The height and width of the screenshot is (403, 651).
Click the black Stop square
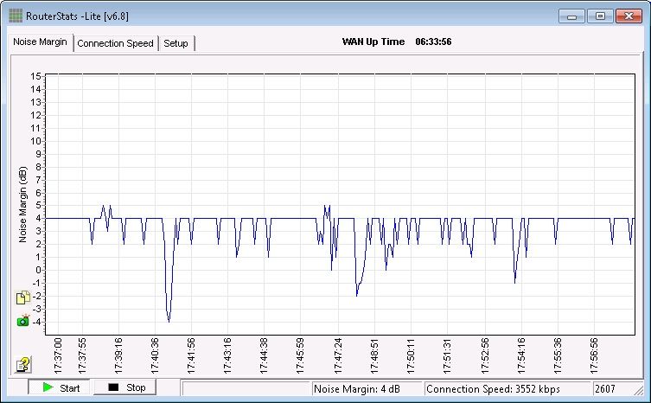[113, 387]
